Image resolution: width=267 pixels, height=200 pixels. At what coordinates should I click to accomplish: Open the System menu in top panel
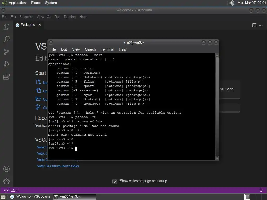point(51,3)
